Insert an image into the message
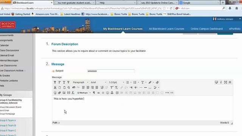Viewport: 242px width, 136px height. click(x=64, y=93)
